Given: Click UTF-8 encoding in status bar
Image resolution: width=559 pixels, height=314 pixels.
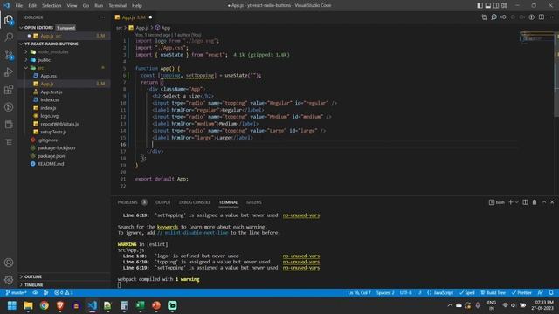Looking at the screenshot, I should coord(405,293).
